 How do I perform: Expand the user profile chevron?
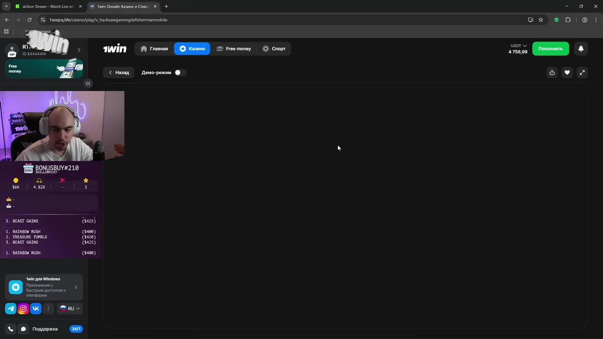[x=79, y=50]
